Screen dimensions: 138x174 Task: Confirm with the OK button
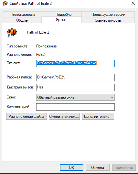71,167
